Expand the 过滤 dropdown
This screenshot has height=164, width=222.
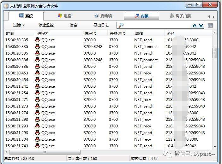19,25
